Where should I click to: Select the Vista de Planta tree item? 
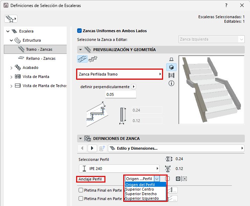click(36, 77)
